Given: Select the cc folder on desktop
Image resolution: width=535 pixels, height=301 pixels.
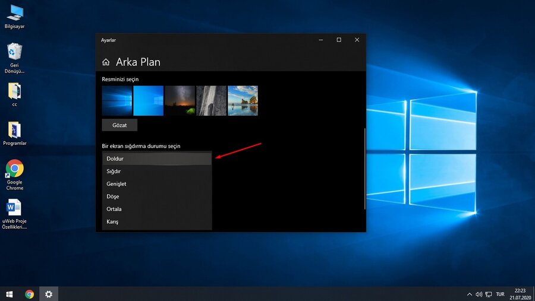Looking at the screenshot, I should [x=14, y=95].
